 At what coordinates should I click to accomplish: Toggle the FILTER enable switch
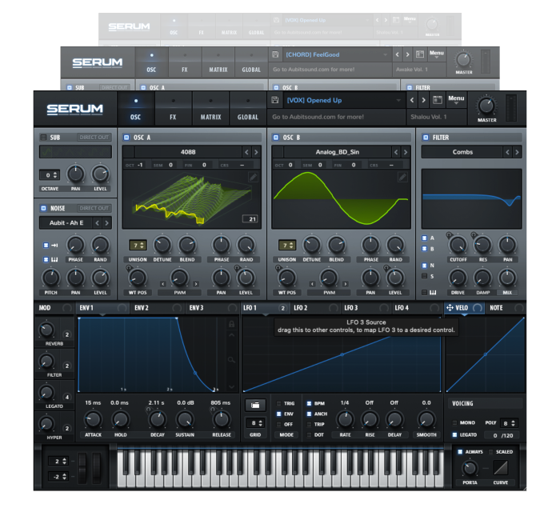tap(426, 138)
